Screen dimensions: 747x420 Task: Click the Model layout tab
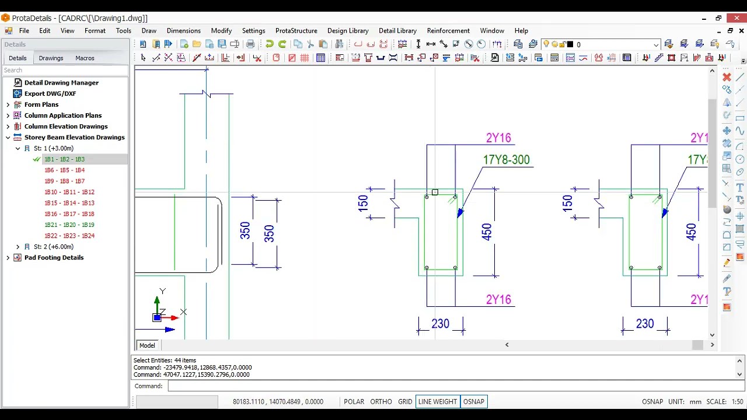147,345
